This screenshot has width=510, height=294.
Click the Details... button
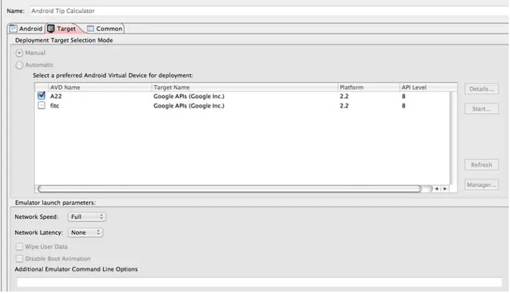click(481, 89)
